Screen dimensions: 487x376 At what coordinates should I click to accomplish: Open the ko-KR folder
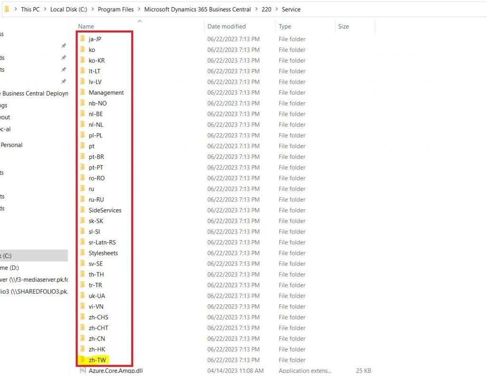(98, 60)
